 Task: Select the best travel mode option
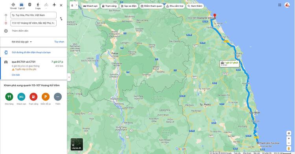point(13,5)
